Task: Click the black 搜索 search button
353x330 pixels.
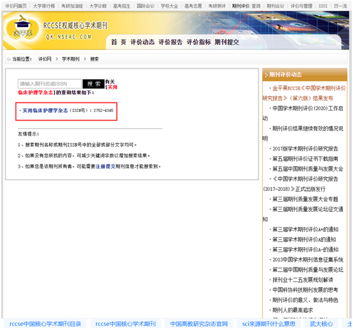Action: 94,83
